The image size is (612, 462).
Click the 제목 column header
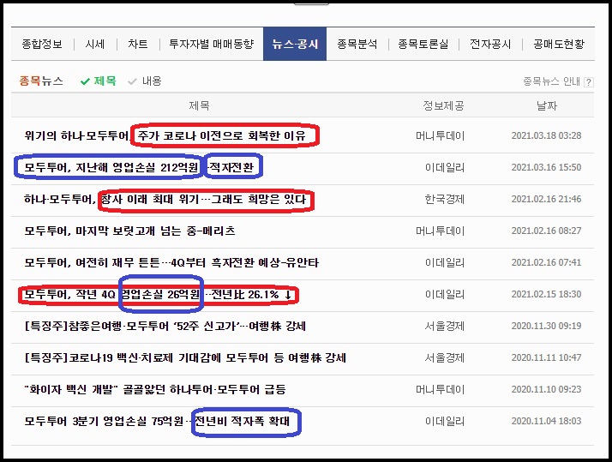tap(199, 105)
